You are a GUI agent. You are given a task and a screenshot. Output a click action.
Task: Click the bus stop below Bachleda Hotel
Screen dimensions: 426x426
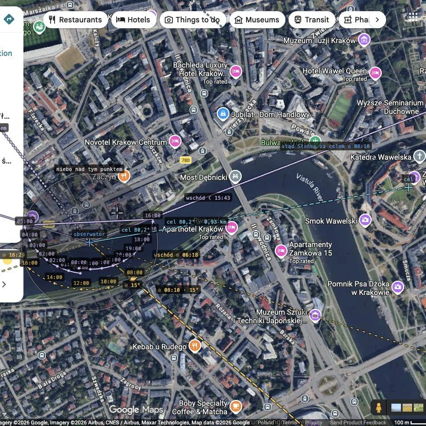[204, 94]
